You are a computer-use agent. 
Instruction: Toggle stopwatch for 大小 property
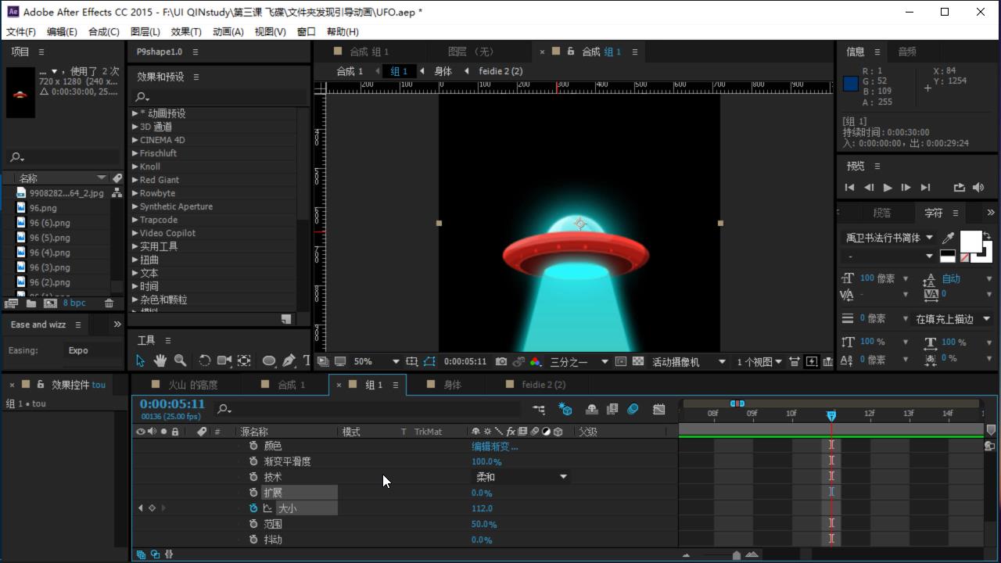pos(253,508)
